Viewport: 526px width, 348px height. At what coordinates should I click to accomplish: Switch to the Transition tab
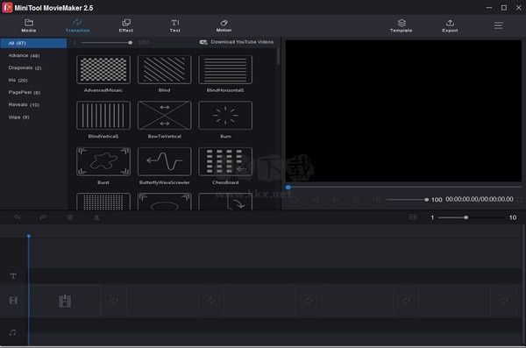pos(77,25)
